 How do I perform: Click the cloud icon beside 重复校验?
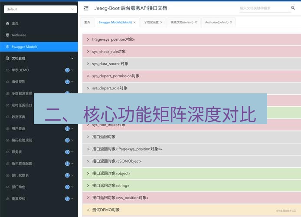[x=7, y=199]
